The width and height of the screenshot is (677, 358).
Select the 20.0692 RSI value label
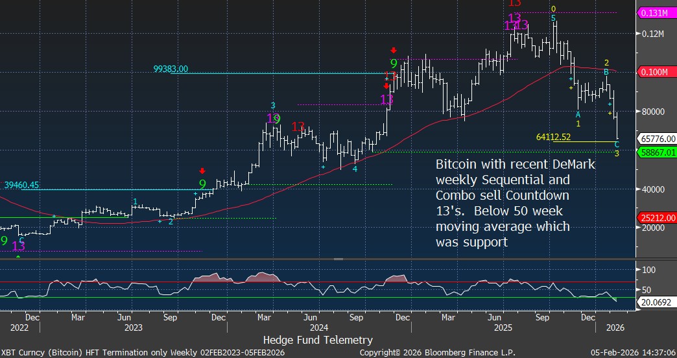click(x=656, y=302)
